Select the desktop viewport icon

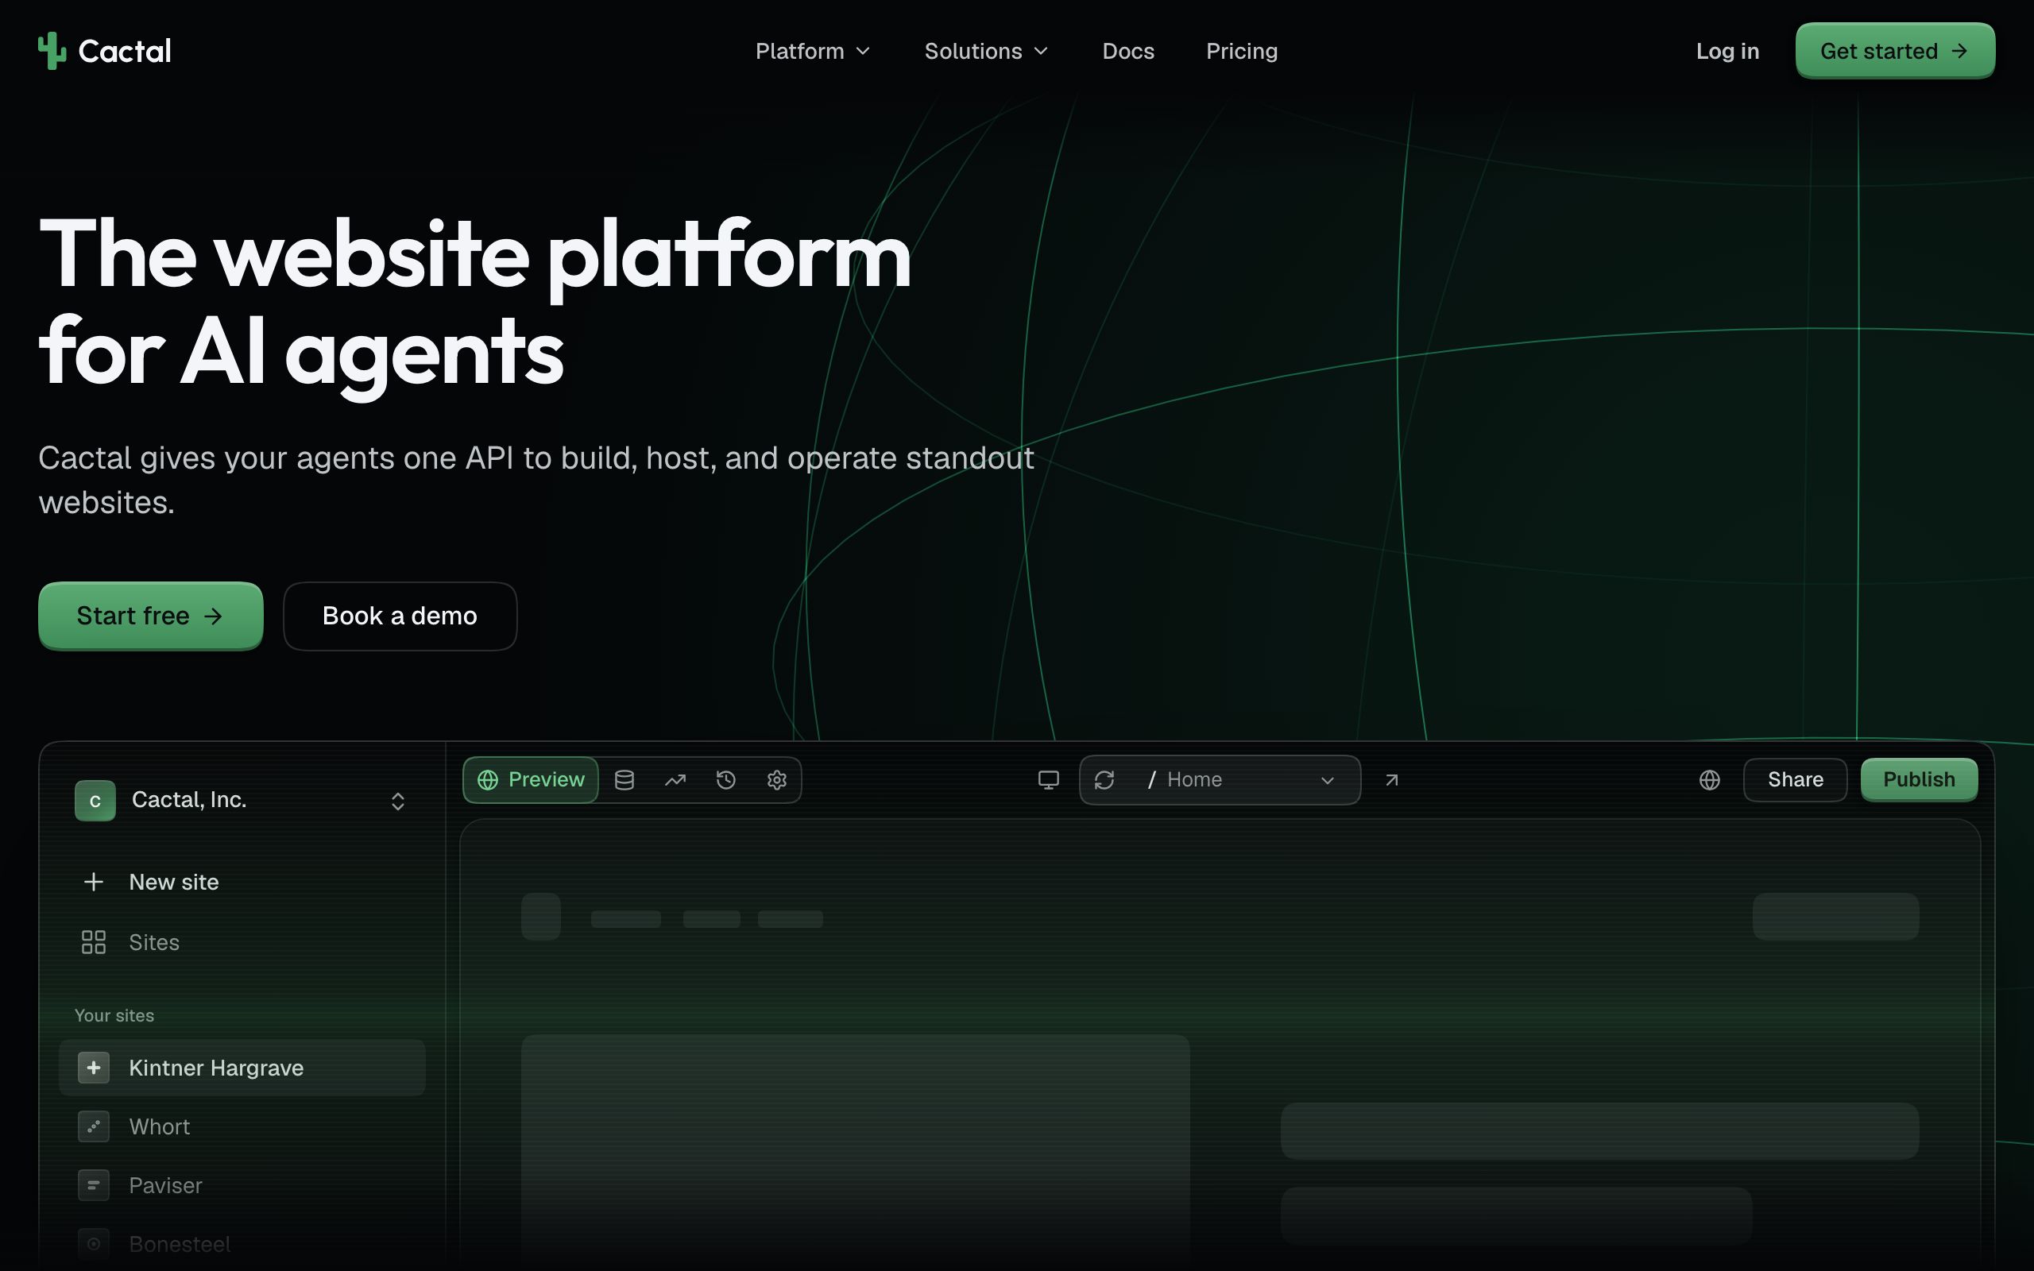(1048, 780)
